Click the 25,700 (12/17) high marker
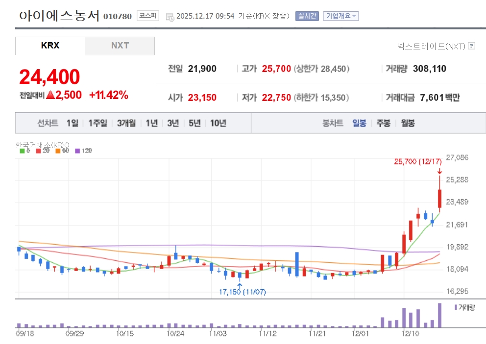 [x=418, y=161]
